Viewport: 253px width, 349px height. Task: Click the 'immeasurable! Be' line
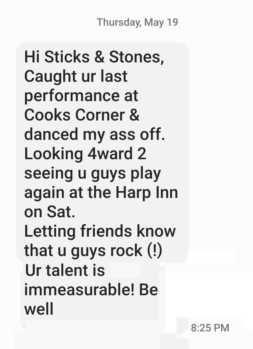[91, 290]
